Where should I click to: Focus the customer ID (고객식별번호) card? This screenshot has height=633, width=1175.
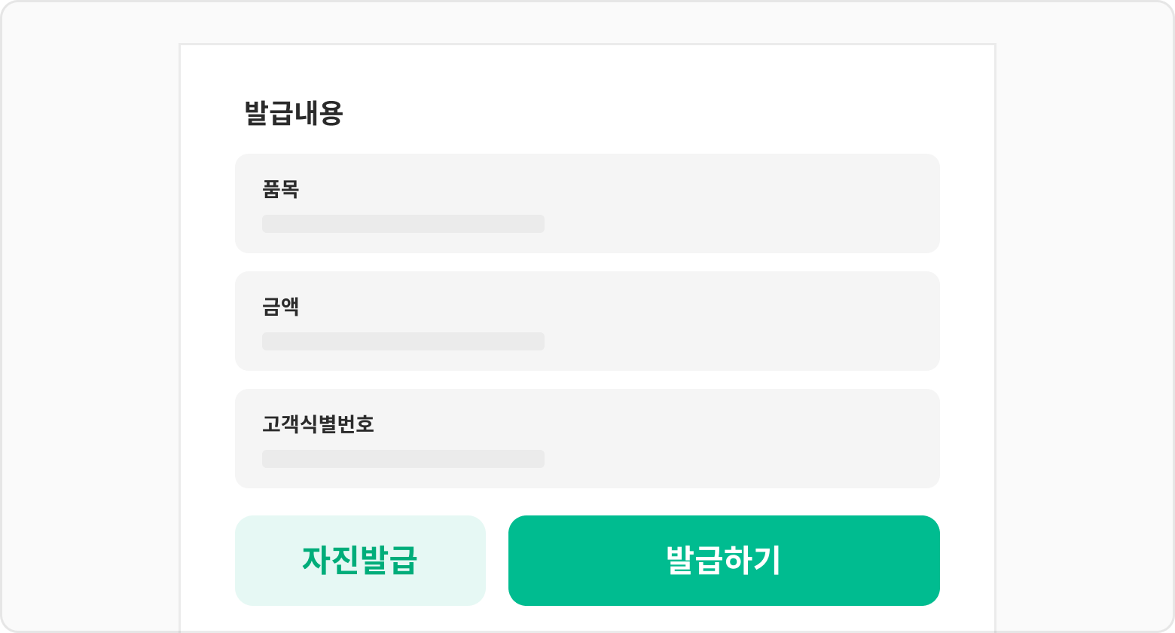587,439
